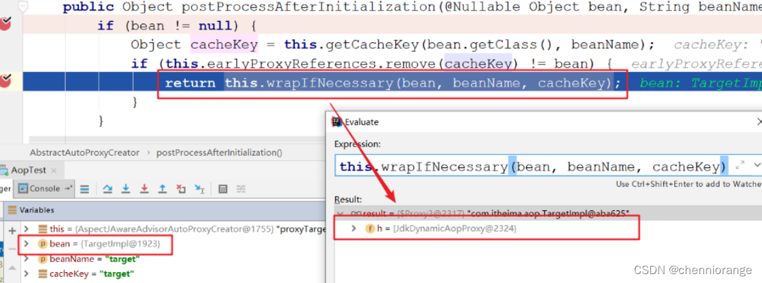Click AbstractAutoProxyCreator breadcrumb
This screenshot has width=762, height=283.
pos(84,153)
